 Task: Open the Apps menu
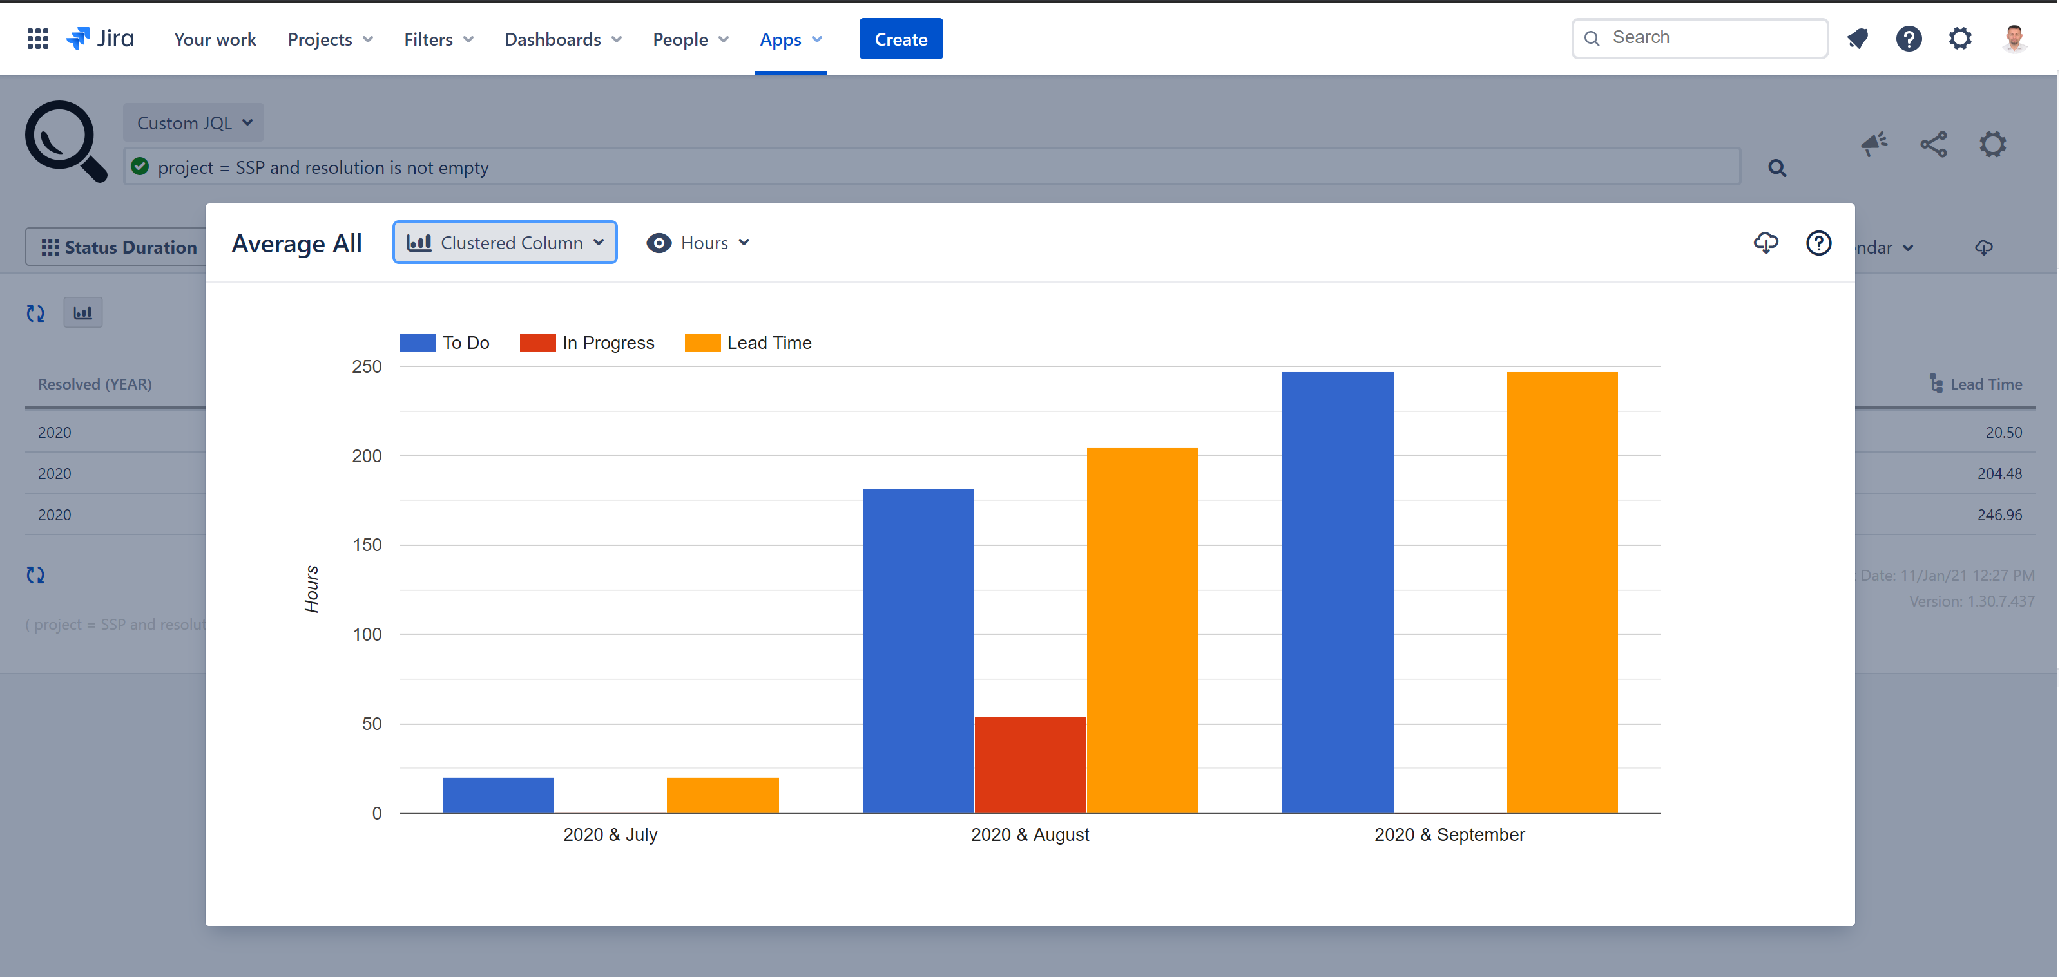click(790, 39)
